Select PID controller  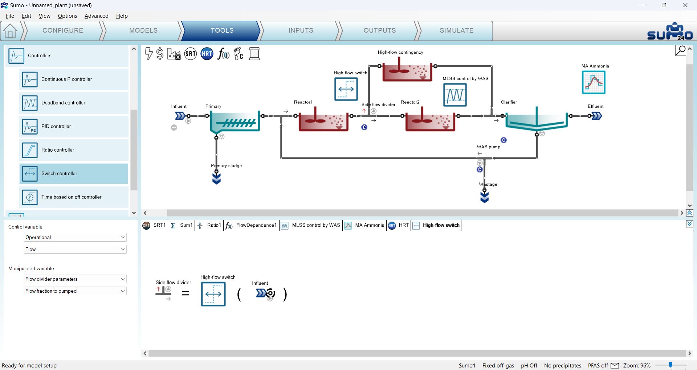point(74,126)
